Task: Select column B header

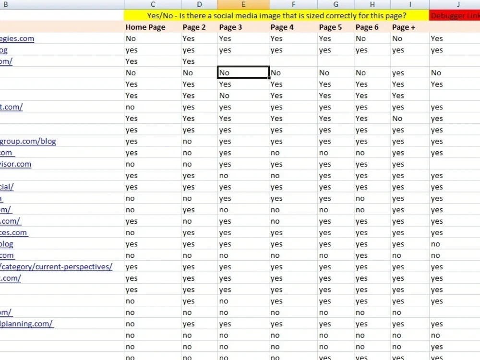Action: [61, 4]
